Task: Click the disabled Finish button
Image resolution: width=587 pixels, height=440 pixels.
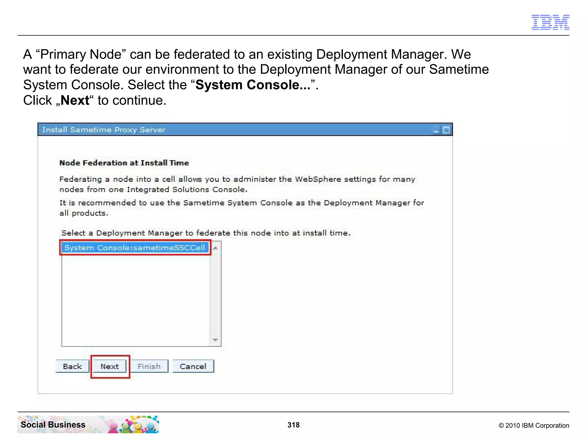Action: pos(149,366)
